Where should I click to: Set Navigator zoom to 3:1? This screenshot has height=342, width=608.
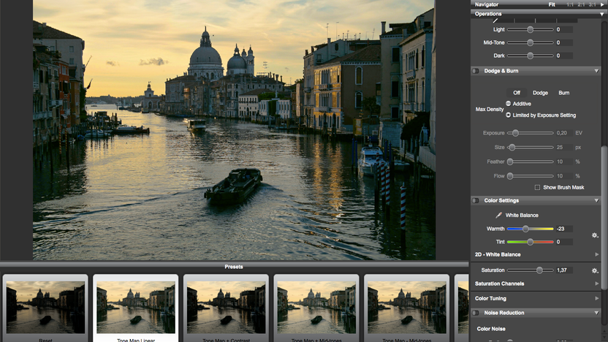[x=592, y=4]
